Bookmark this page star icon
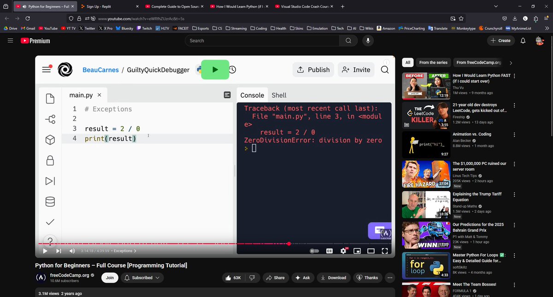 pyautogui.click(x=461, y=18)
